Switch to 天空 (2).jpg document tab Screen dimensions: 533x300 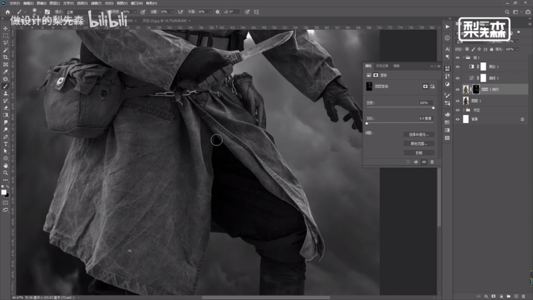164,21
